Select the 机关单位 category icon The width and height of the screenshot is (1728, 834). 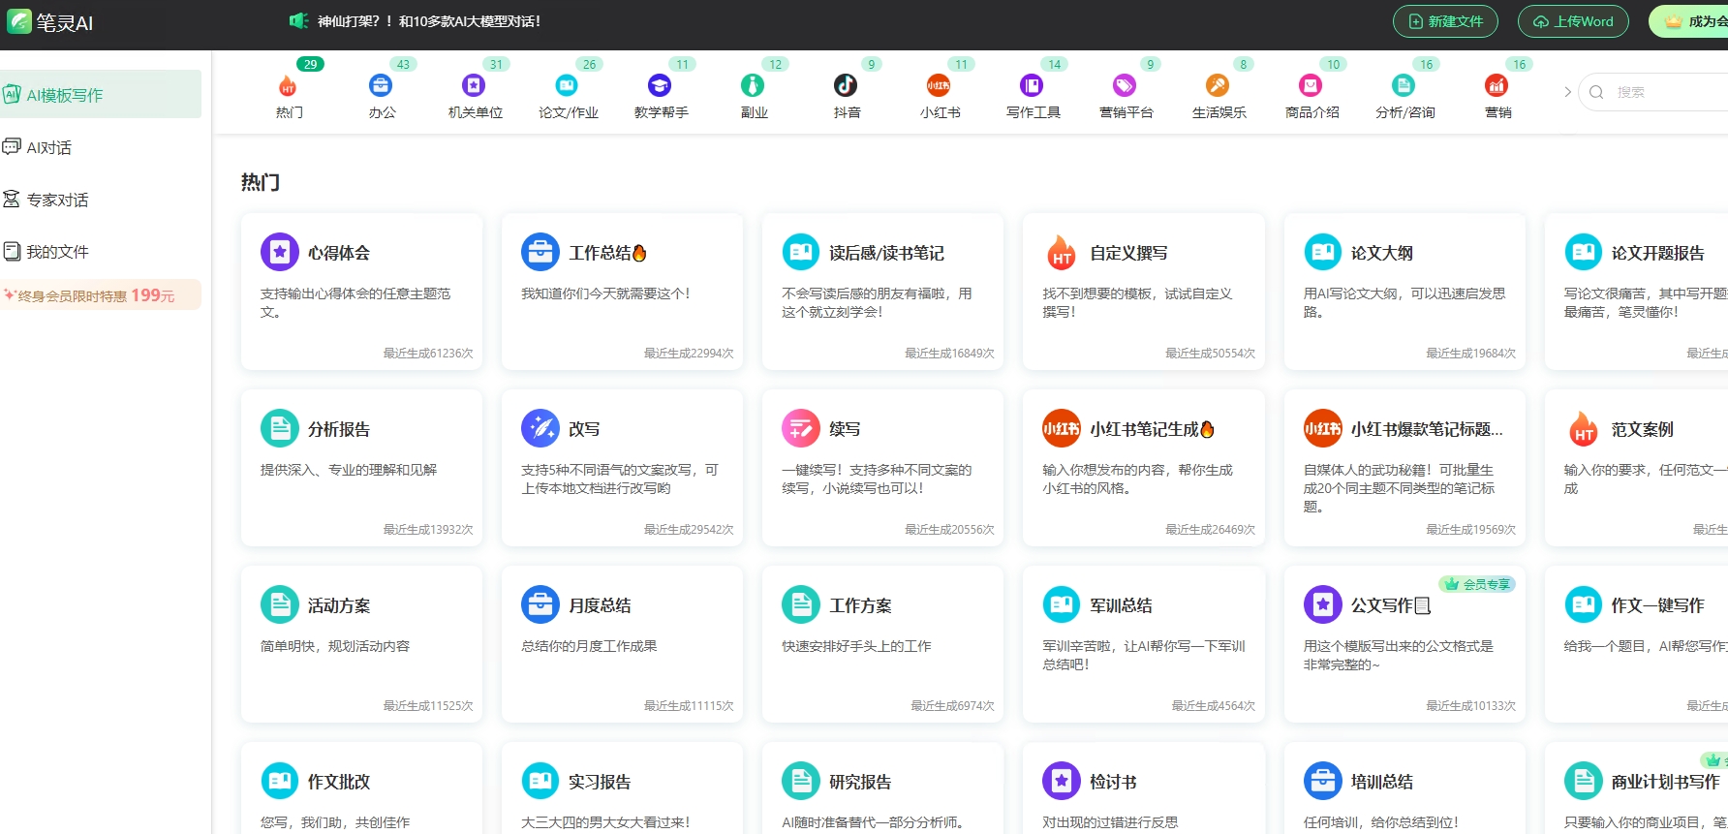tap(474, 86)
